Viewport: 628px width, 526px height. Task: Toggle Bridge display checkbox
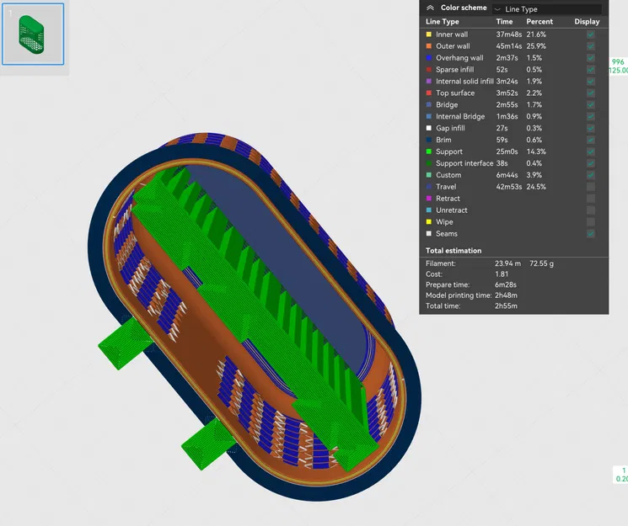[590, 105]
